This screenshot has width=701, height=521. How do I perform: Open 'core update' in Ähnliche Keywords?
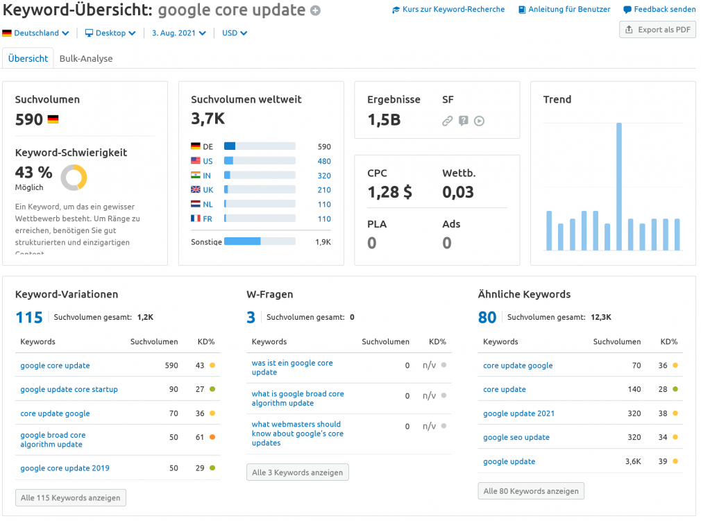click(x=505, y=389)
